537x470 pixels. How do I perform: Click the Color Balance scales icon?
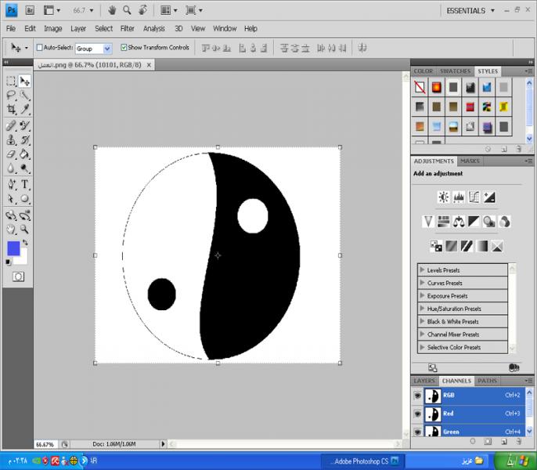click(x=459, y=222)
